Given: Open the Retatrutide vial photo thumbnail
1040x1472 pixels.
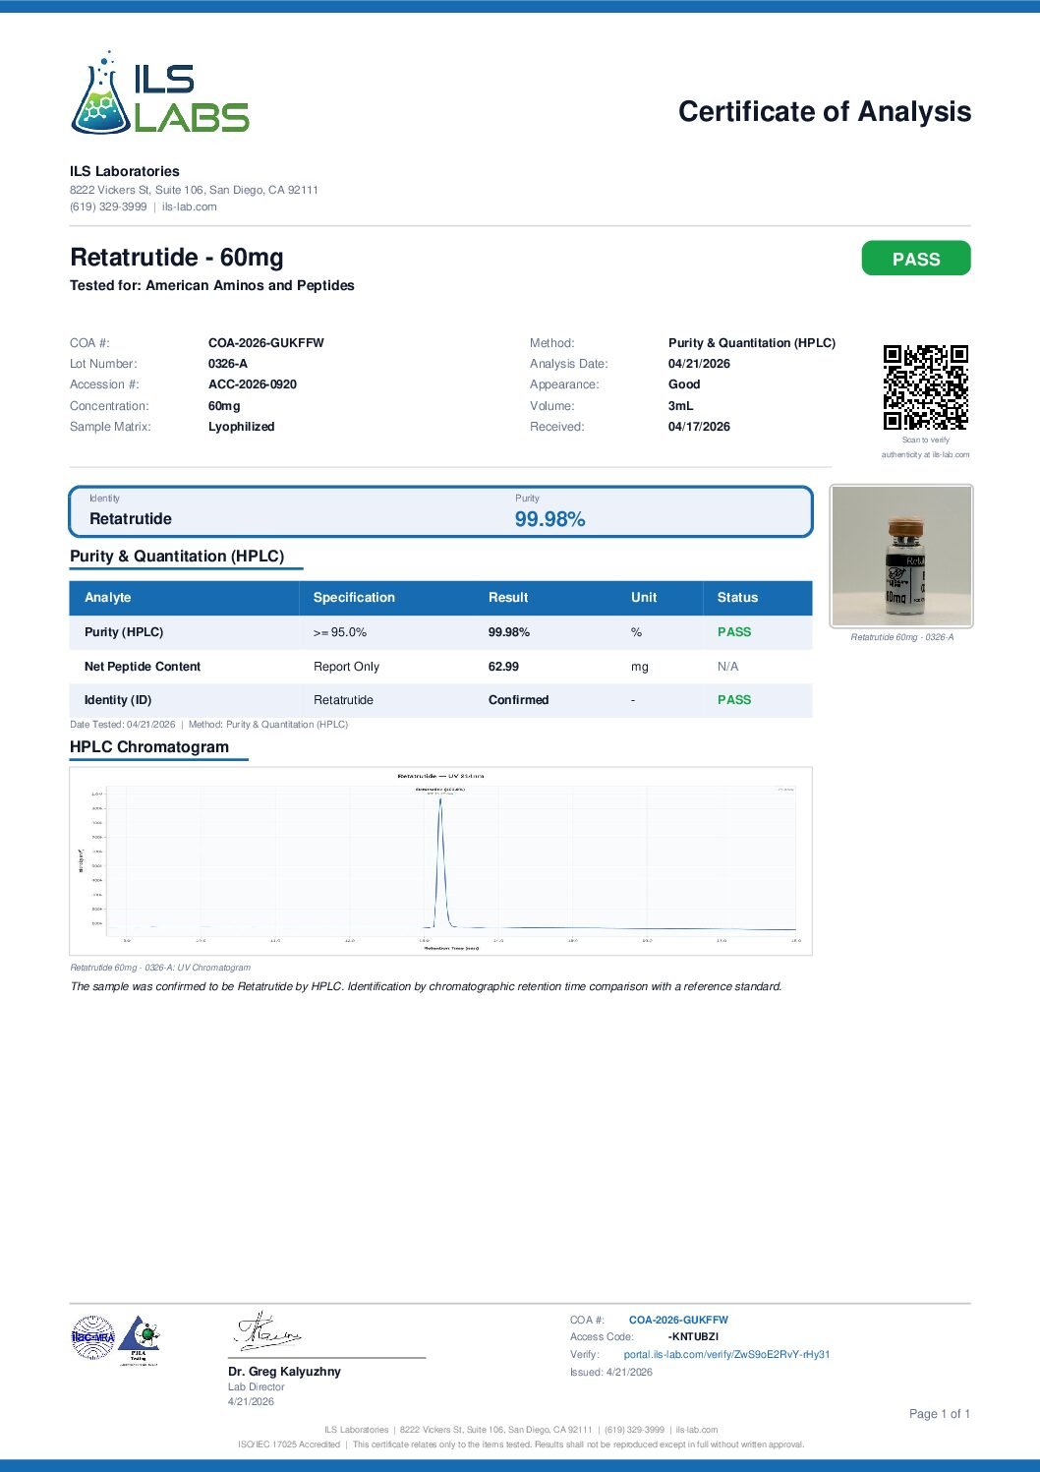Looking at the screenshot, I should click(x=901, y=556).
